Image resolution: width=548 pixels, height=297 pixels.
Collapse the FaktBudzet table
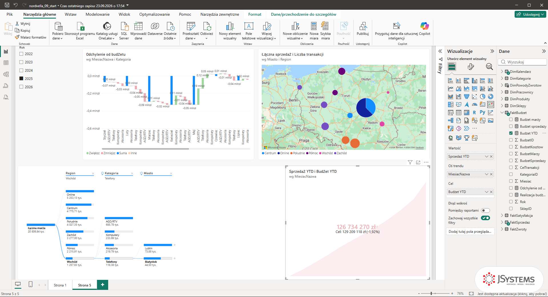(x=502, y=113)
